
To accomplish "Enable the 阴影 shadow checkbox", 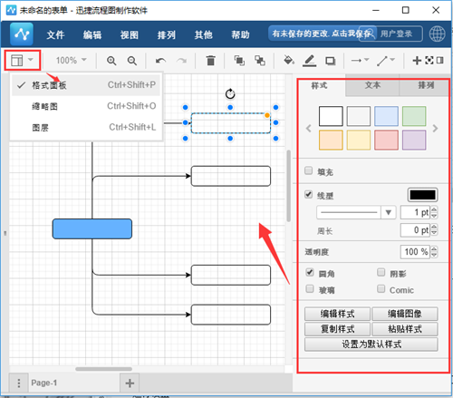I will pyautogui.click(x=381, y=272).
